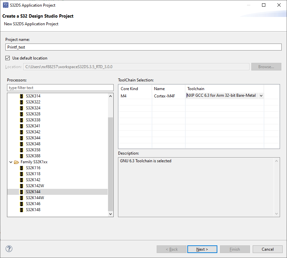The width and height of the screenshot is (287, 258).
Task: Select the S32K116 processor chip icon
Action: click(x=22, y=168)
